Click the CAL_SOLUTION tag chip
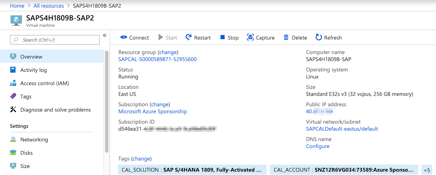Image resolution: width=436 pixels, height=175 pixels. pos(192,170)
